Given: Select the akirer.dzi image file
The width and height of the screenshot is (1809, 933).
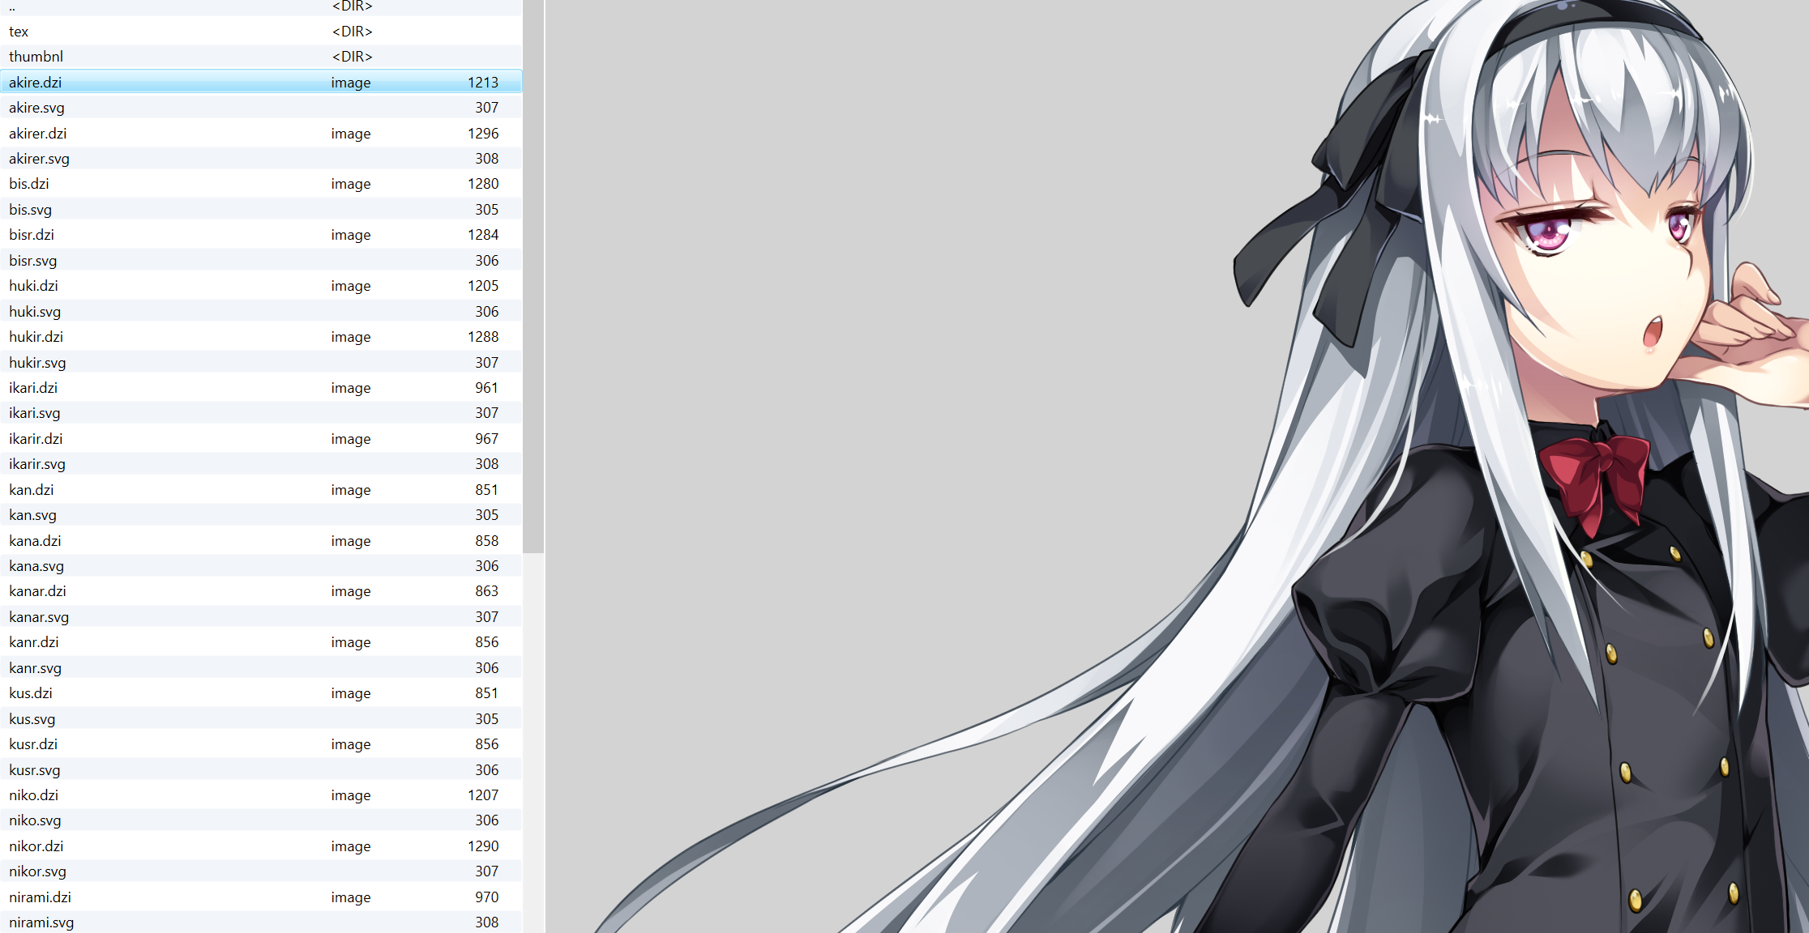Looking at the screenshot, I should [x=38, y=134].
